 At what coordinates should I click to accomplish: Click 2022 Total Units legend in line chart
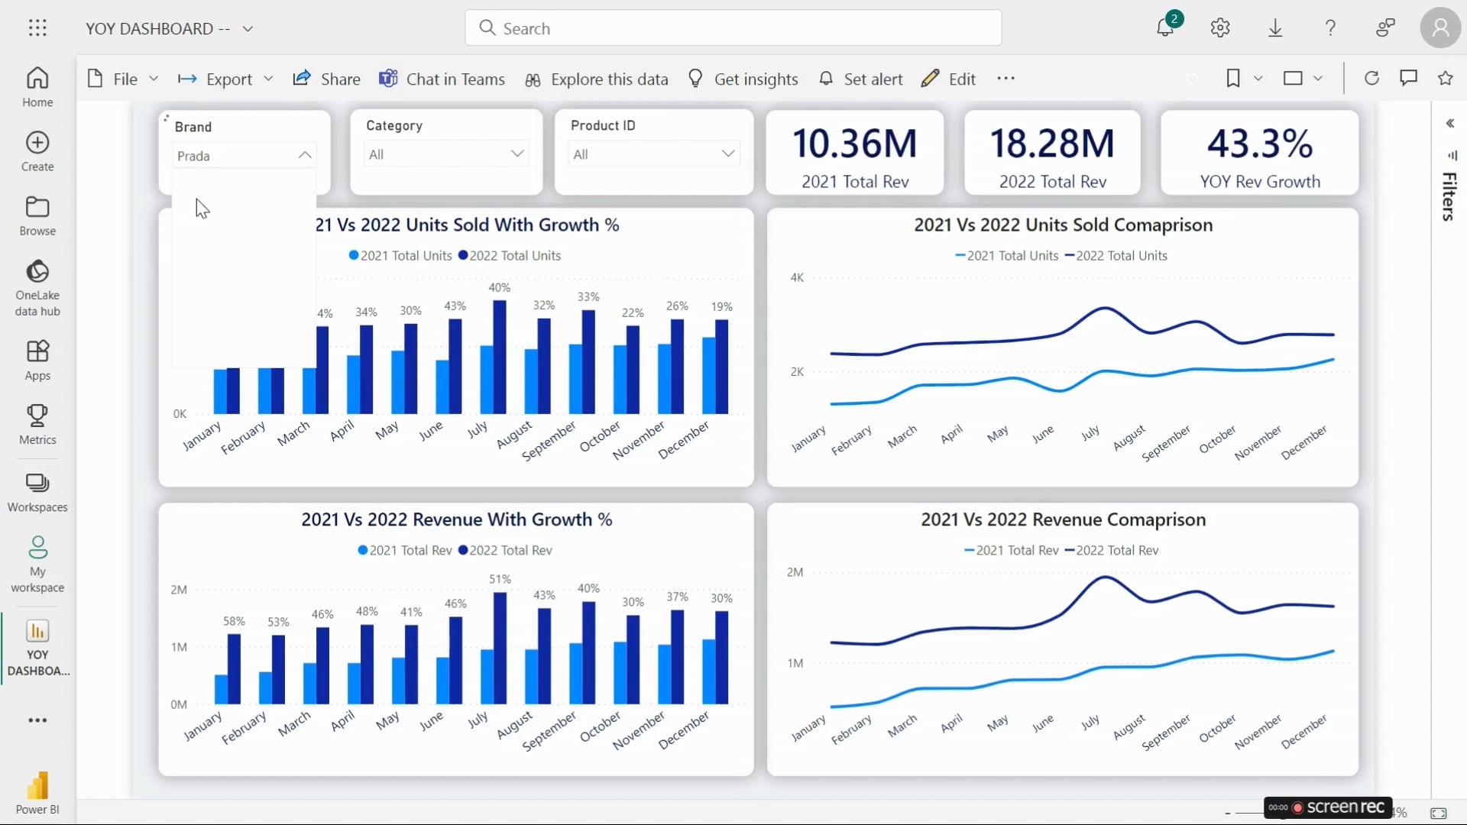[1116, 256]
